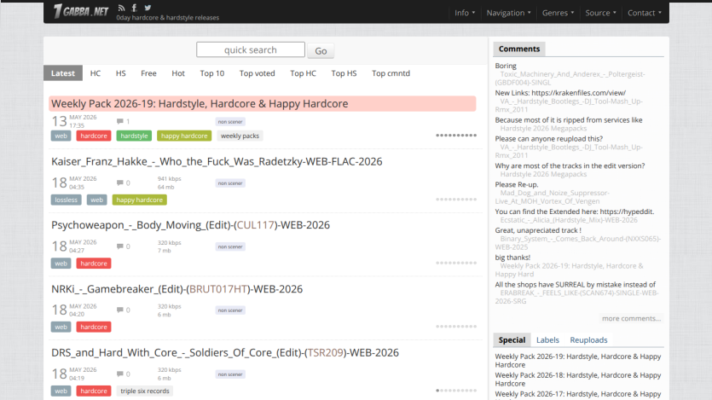The width and height of the screenshot is (712, 400).
Task: Open Ecstatic_-_Alicia release link in comments
Action: 569,220
